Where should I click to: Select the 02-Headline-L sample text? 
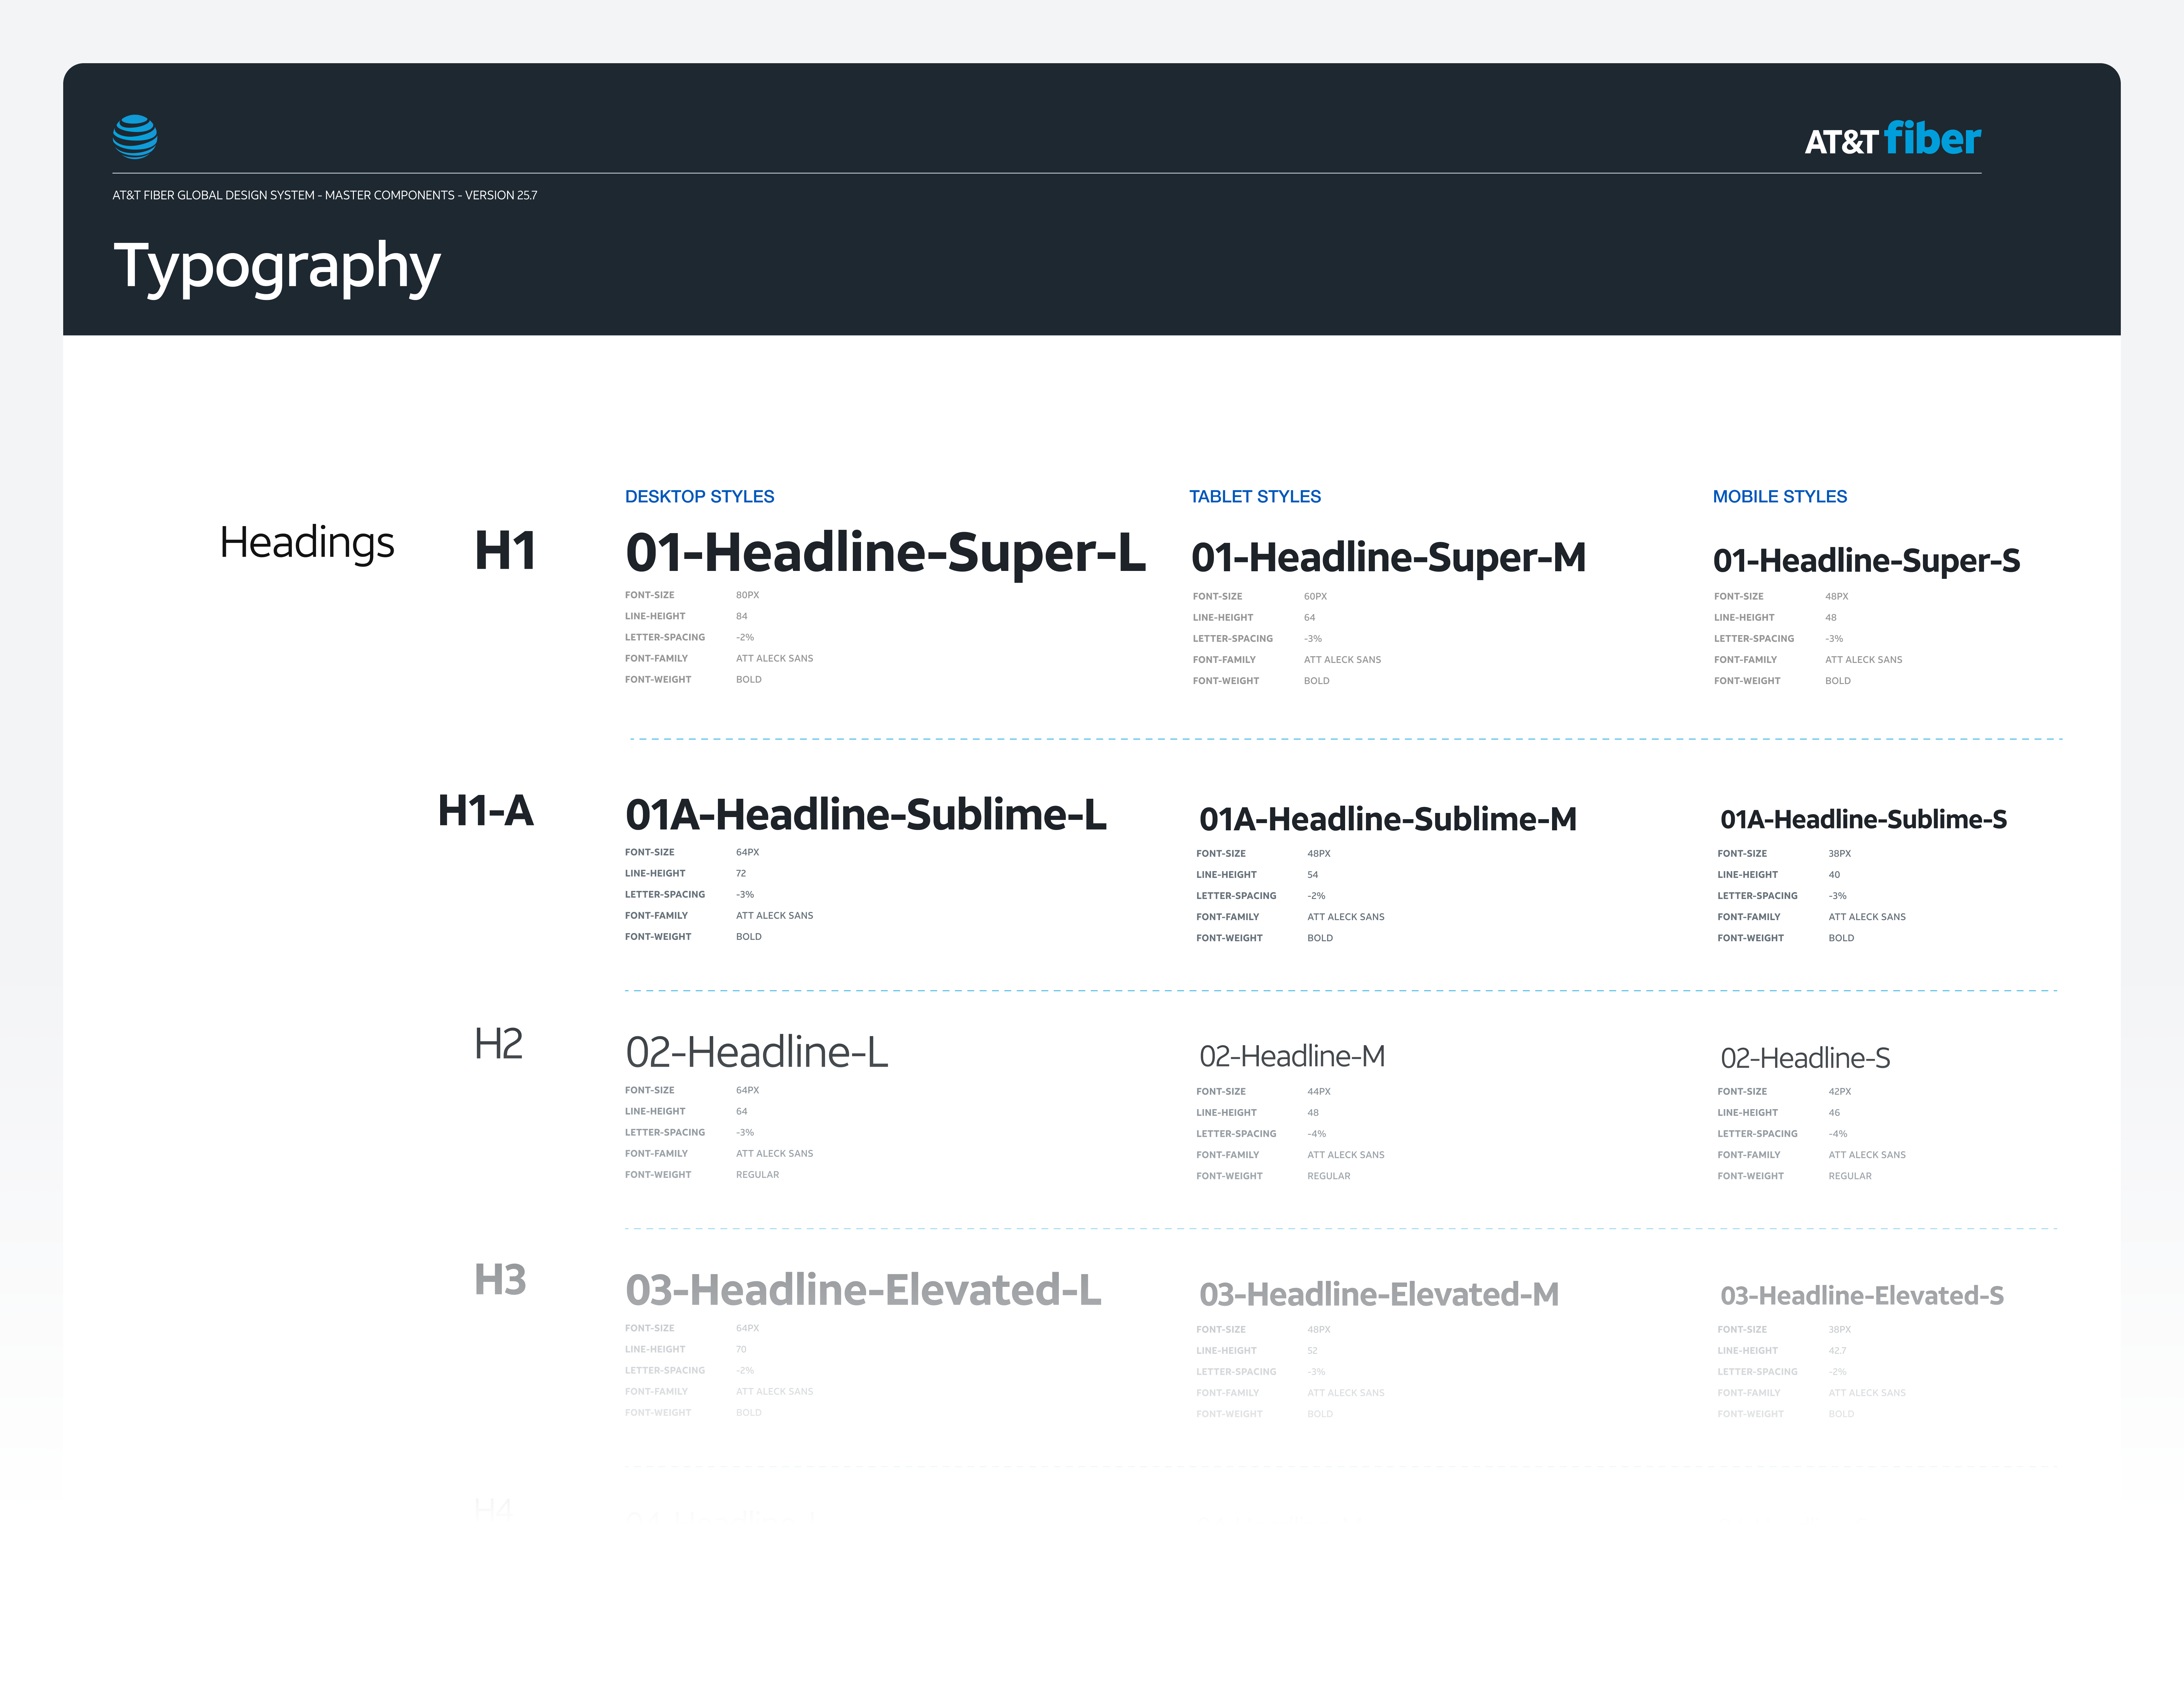point(756,1052)
